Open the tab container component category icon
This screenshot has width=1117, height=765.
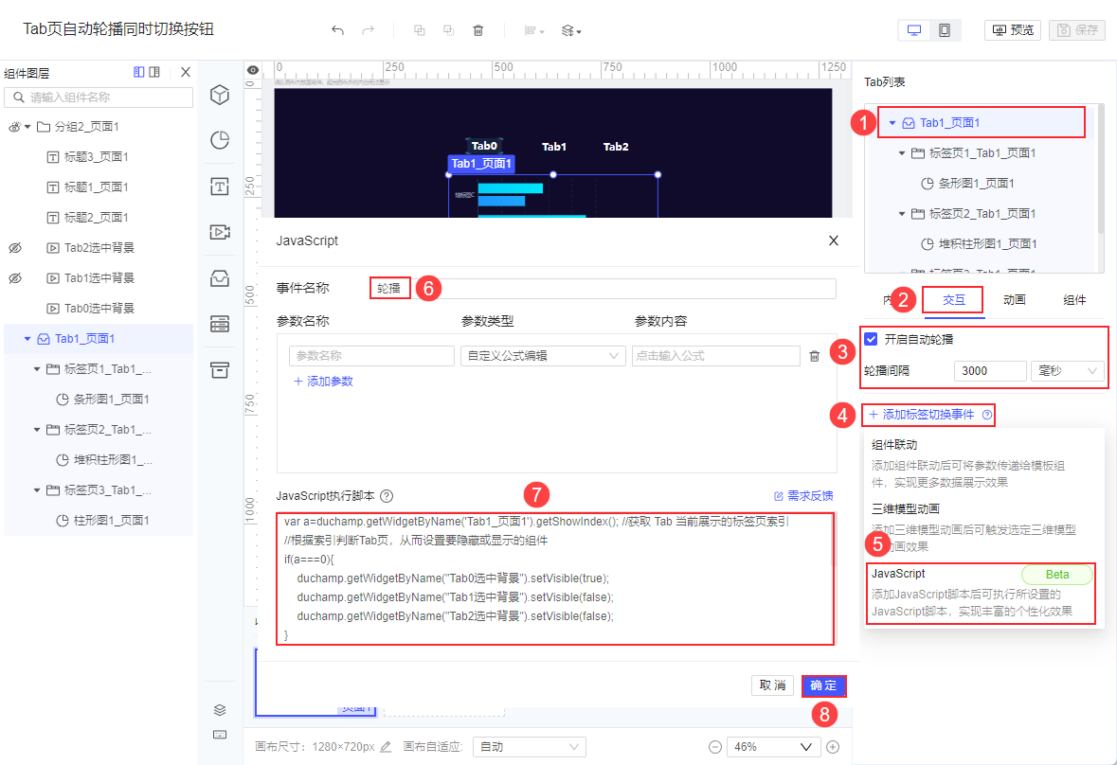220,278
